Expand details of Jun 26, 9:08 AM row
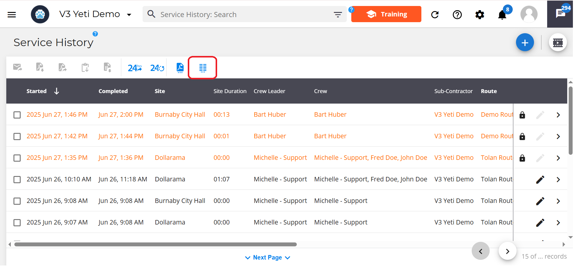 [x=558, y=201]
